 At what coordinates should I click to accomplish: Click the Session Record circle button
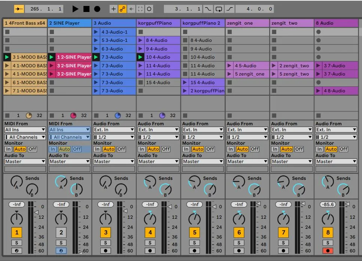coord(149,9)
